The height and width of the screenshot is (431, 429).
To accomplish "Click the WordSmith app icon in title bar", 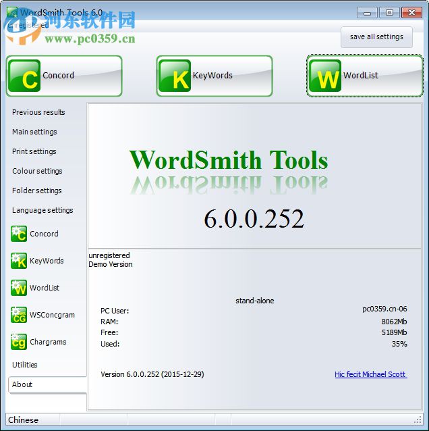I will coord(12,13).
